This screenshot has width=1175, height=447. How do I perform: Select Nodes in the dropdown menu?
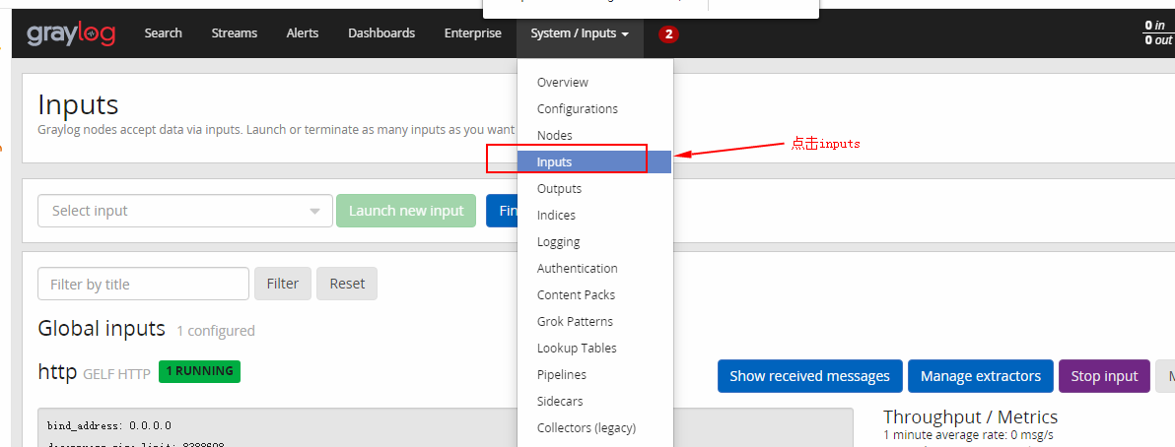tap(555, 136)
